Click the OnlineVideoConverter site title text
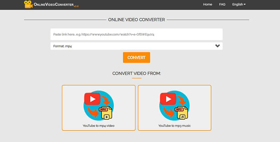The height and width of the screenshot is (142, 280). [54, 5]
